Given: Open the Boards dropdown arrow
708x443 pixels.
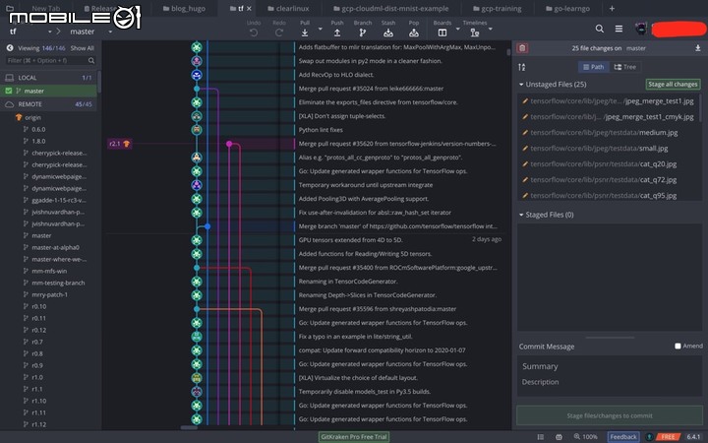Looking at the screenshot, I should (458, 29).
